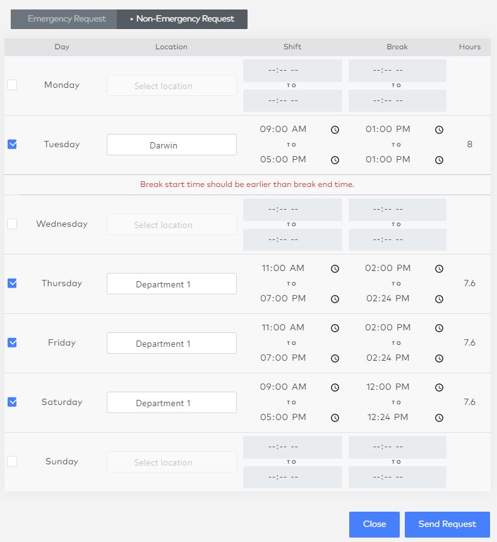Open clock picker for Saturday shift end
Screen dimensions: 497x542
tap(335, 418)
